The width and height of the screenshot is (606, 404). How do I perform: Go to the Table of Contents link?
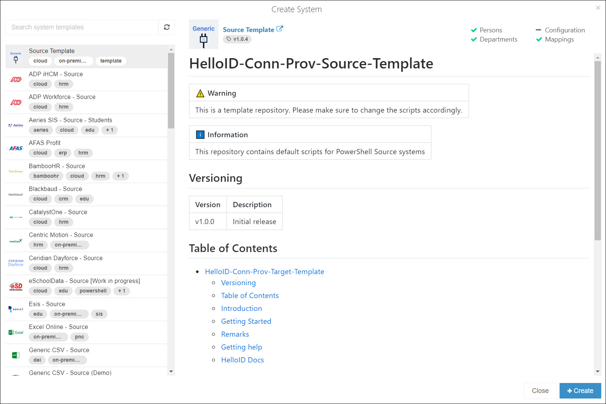(250, 295)
